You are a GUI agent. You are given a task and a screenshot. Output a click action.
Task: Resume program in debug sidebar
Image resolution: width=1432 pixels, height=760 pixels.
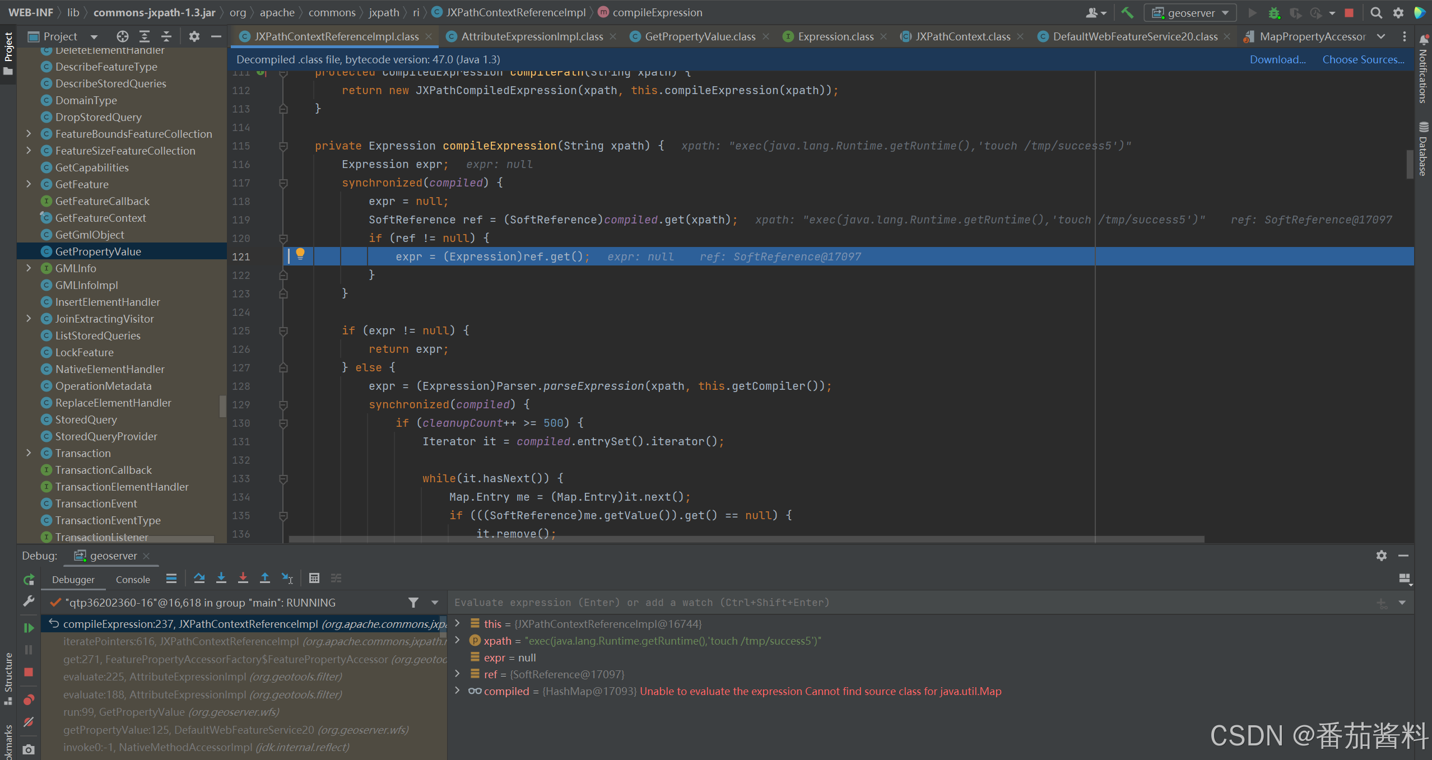(29, 628)
